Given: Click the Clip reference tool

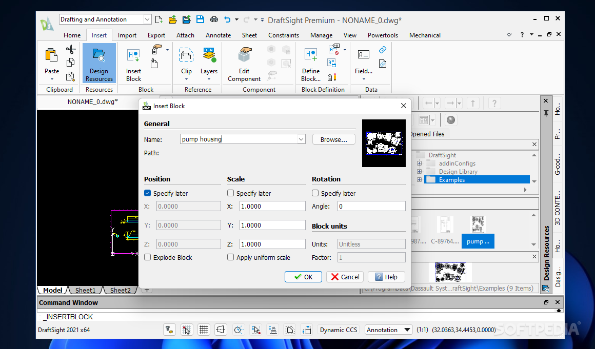Looking at the screenshot, I should (186, 55).
